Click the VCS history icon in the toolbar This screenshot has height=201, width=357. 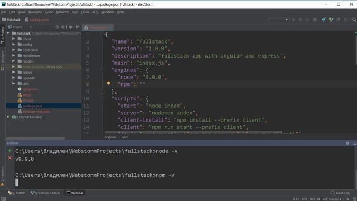pos(338,20)
